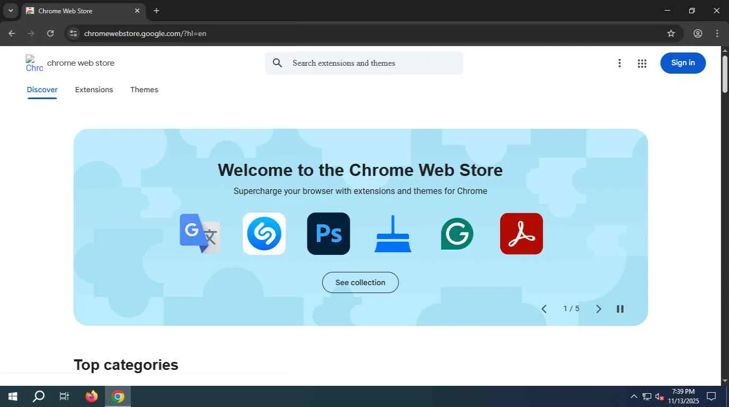This screenshot has height=407, width=729.
Task: Focus the Search extensions and themes field
Action: pos(364,63)
